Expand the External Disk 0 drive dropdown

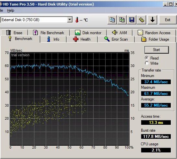tap(70, 20)
